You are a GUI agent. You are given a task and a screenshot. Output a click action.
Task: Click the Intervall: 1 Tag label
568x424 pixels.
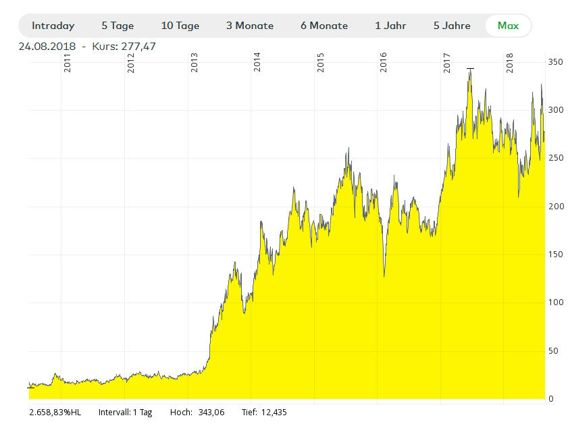(x=126, y=413)
